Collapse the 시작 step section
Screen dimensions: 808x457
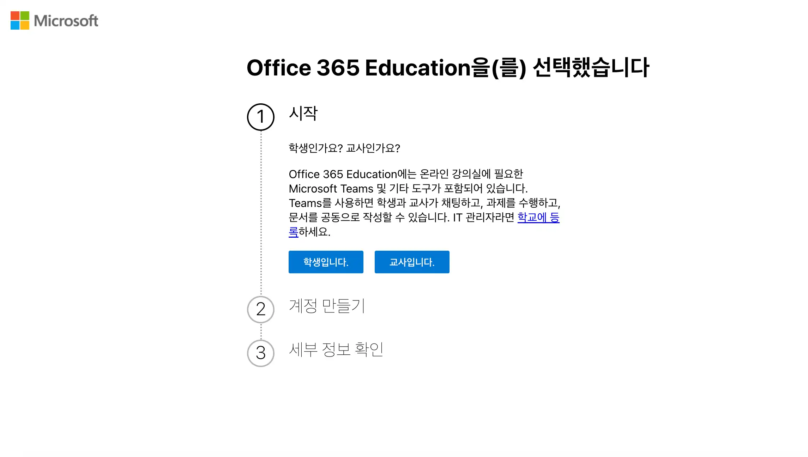(x=304, y=114)
